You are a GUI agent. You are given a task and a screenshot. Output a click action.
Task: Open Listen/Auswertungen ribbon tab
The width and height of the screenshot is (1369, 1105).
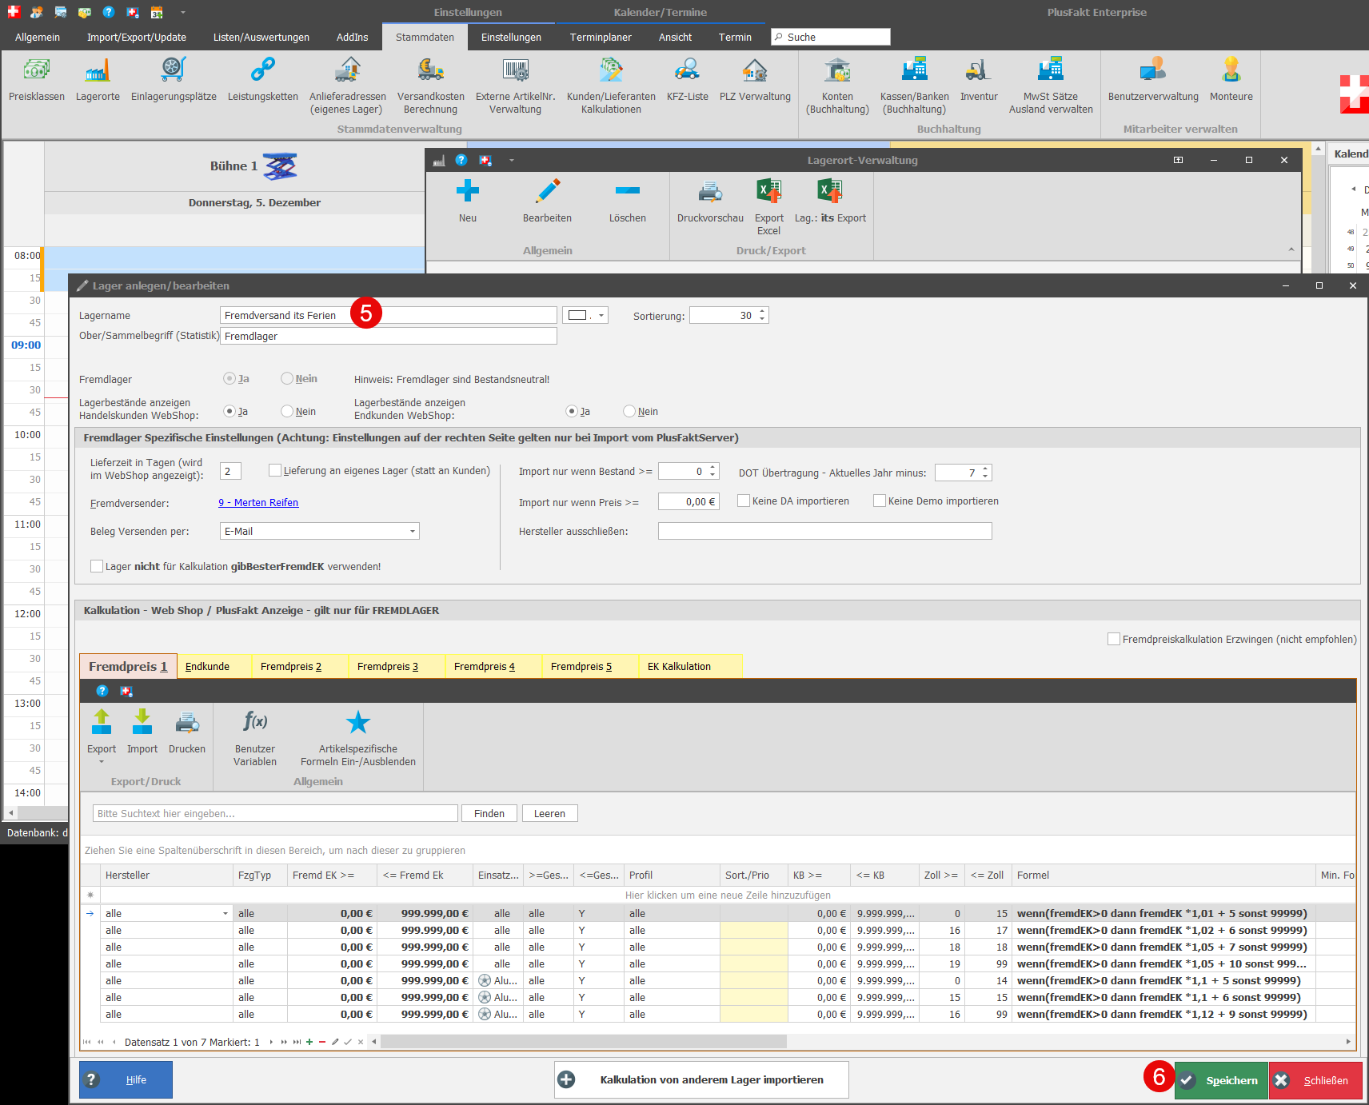[261, 37]
